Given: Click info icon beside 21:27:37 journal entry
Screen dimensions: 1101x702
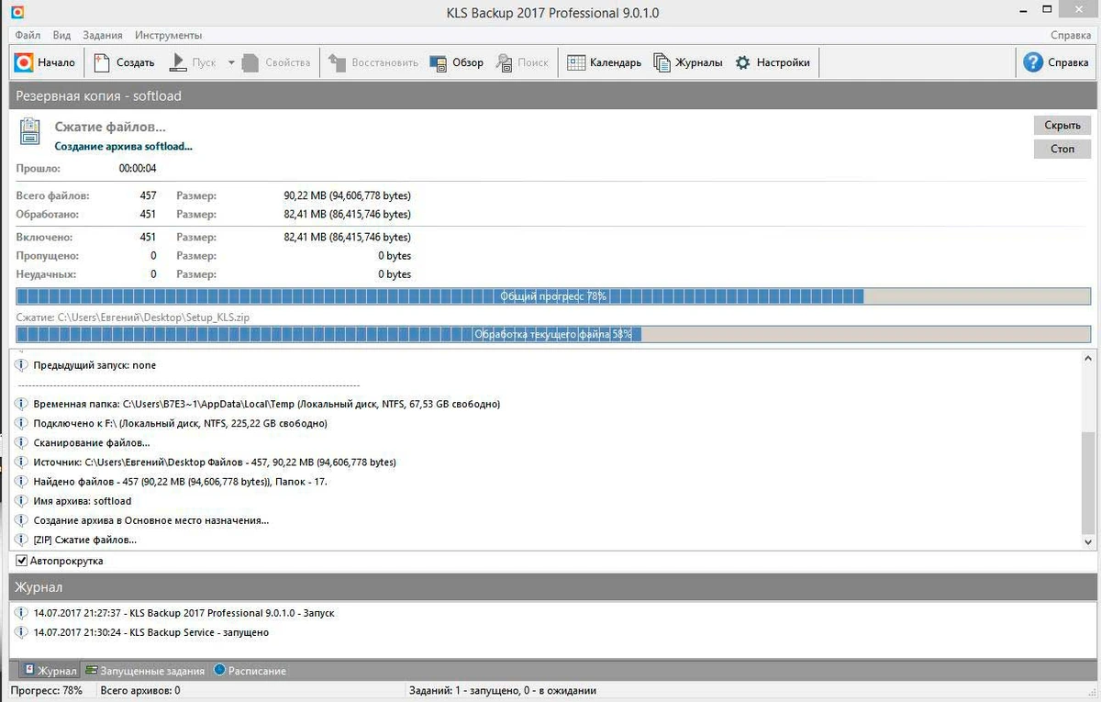Looking at the screenshot, I should click(x=22, y=613).
